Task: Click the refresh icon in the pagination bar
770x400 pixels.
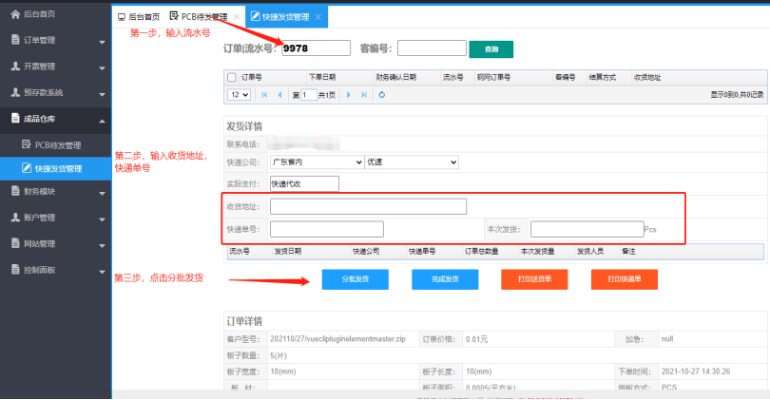Action: (x=381, y=95)
